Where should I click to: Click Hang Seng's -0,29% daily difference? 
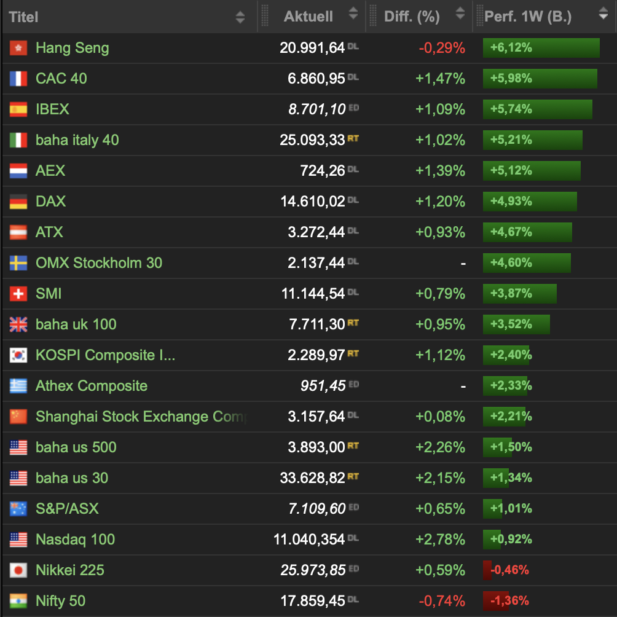(x=442, y=48)
